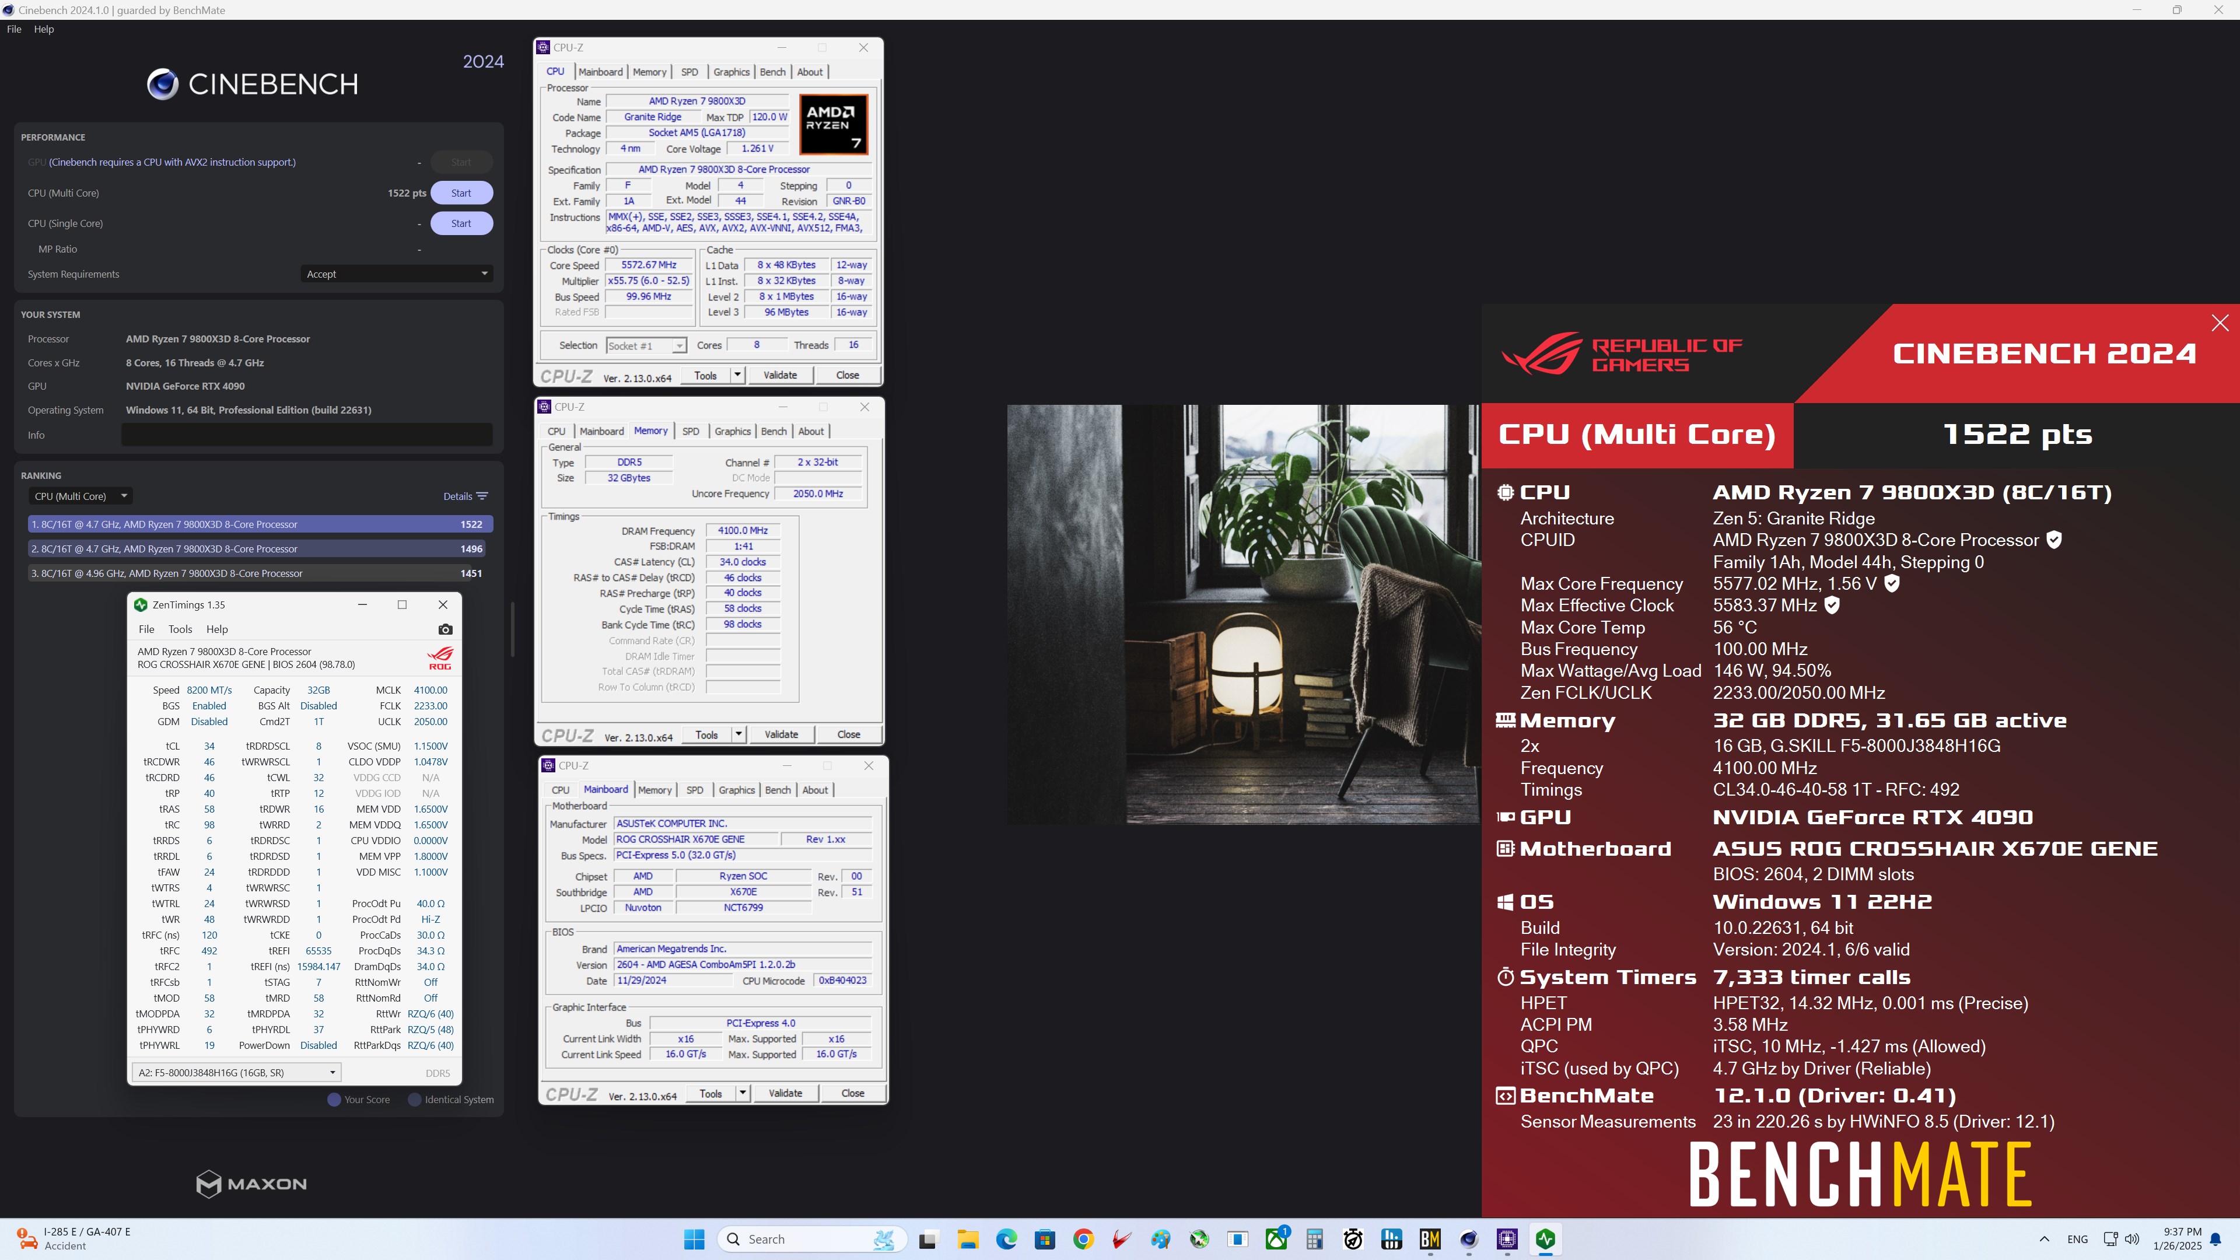Image resolution: width=2240 pixels, height=1260 pixels.
Task: Open Microsoft Store from the taskbar
Action: (1044, 1239)
